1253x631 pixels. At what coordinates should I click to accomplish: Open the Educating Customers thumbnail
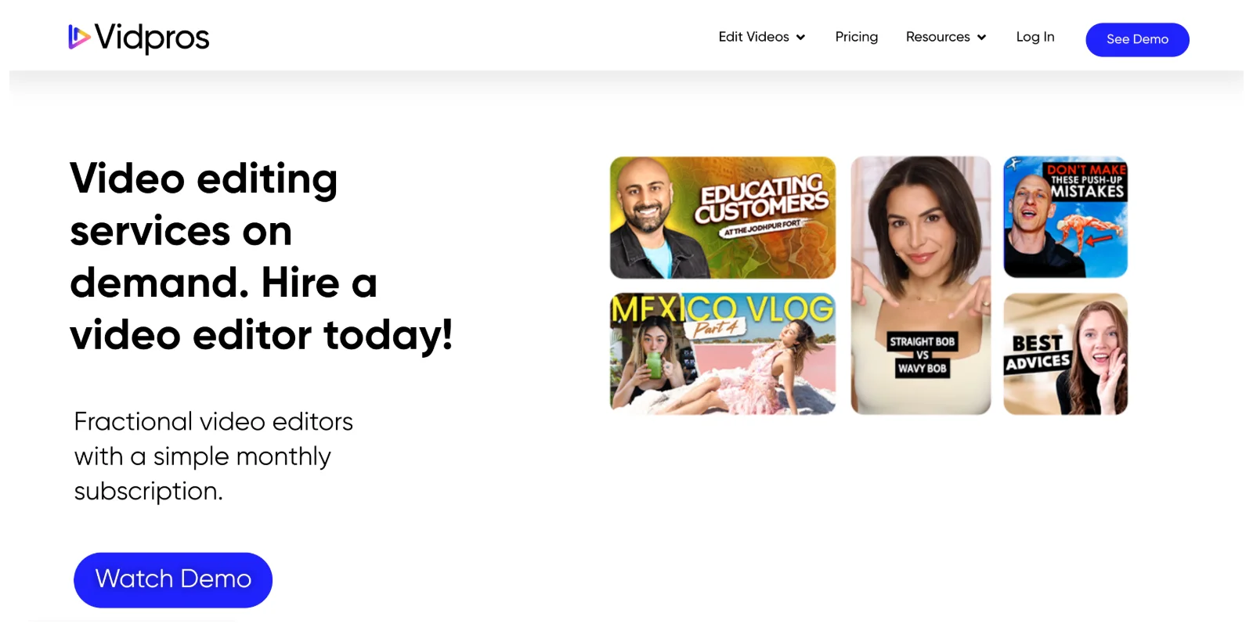[723, 218]
